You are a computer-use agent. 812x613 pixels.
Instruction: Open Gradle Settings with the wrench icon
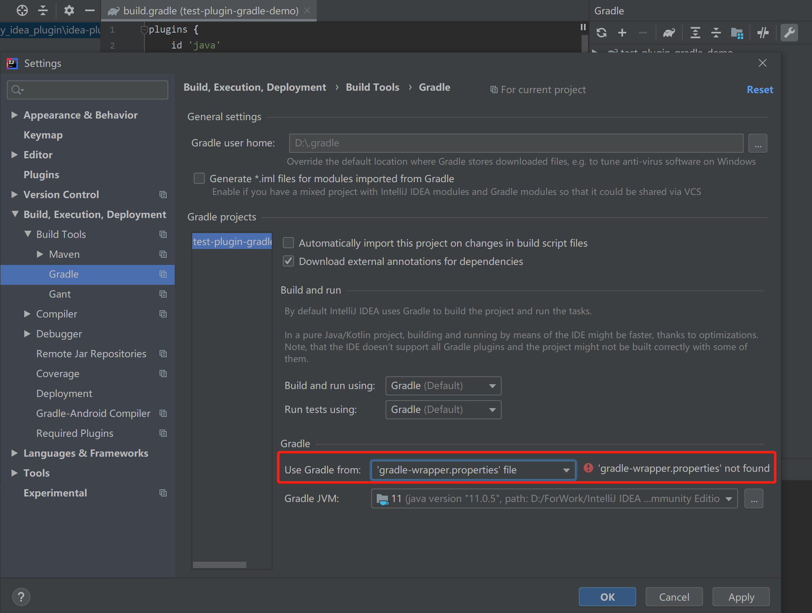click(x=790, y=33)
